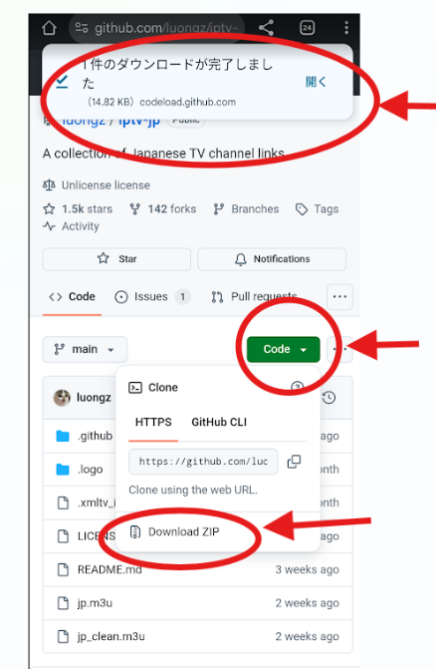This screenshot has width=436, height=669.
Task: Open Notifications subscription button
Action: click(272, 259)
